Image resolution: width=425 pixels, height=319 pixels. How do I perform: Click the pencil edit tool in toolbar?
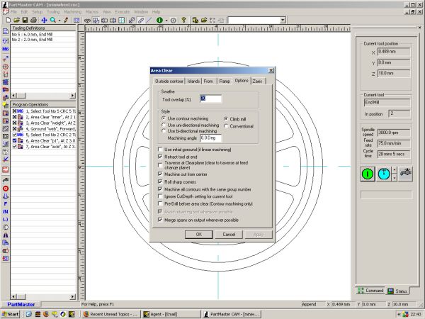coord(66,20)
